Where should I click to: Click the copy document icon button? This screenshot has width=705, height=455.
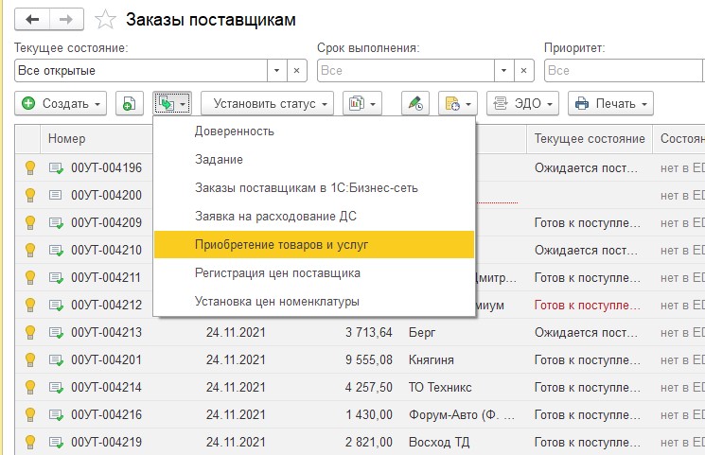pyautogui.click(x=130, y=103)
